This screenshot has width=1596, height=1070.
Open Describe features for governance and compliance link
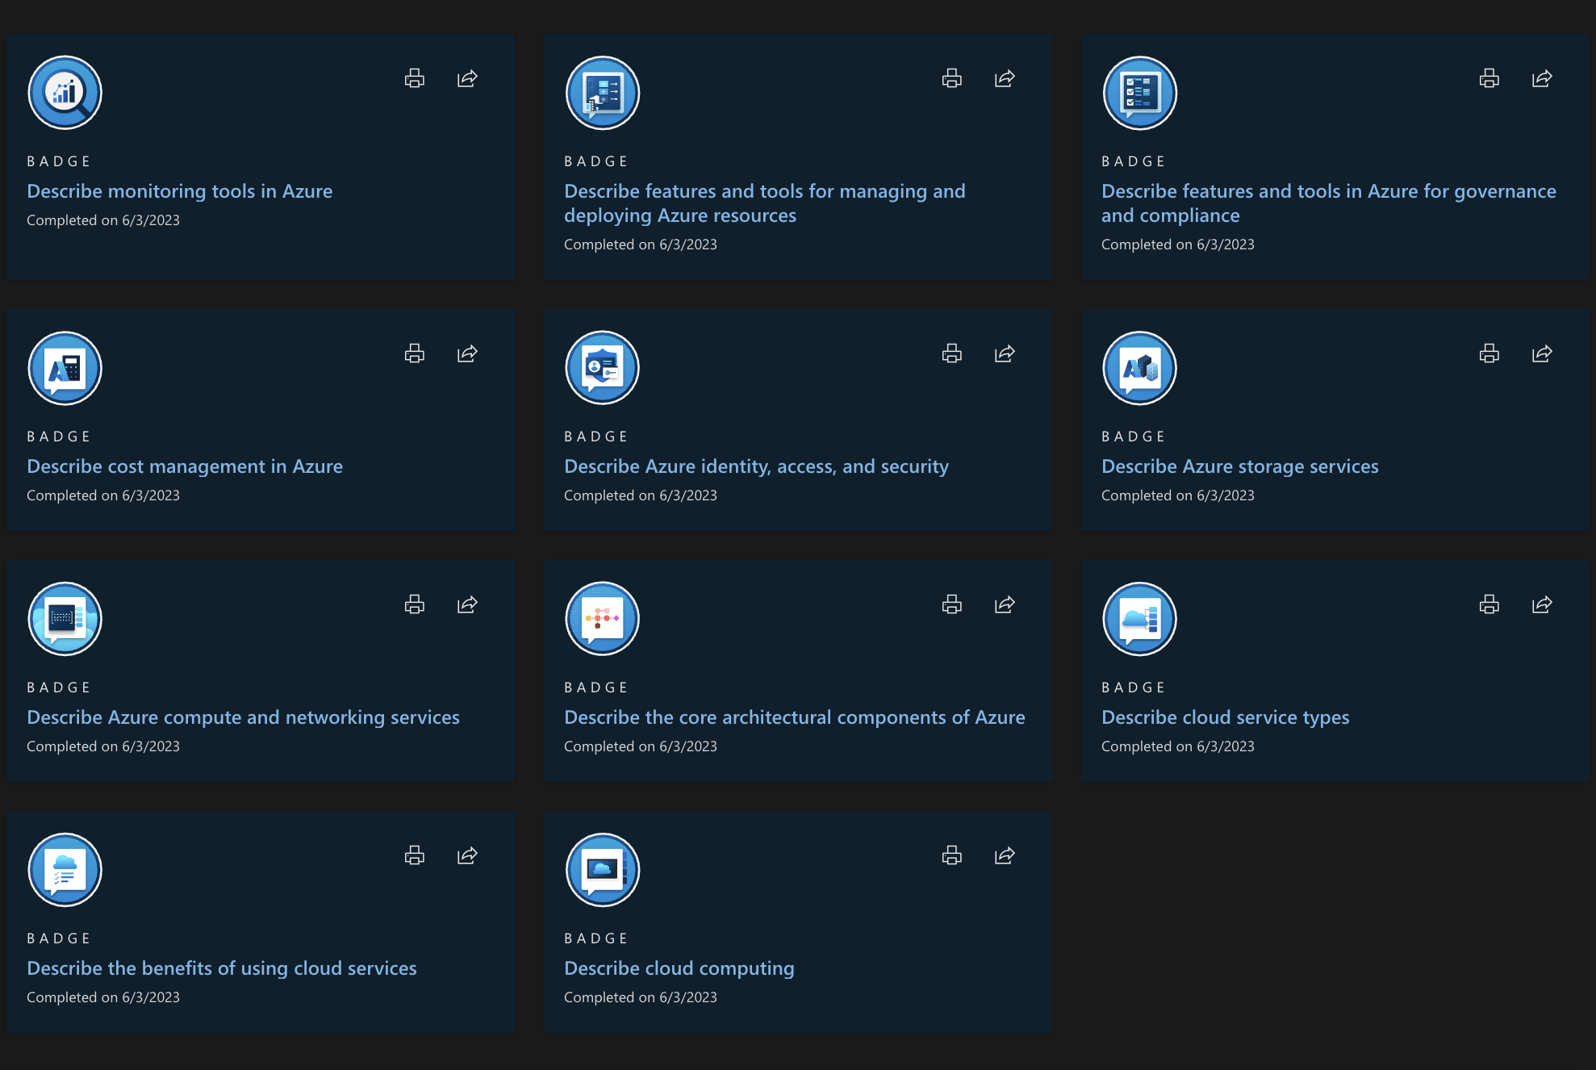[1328, 203]
